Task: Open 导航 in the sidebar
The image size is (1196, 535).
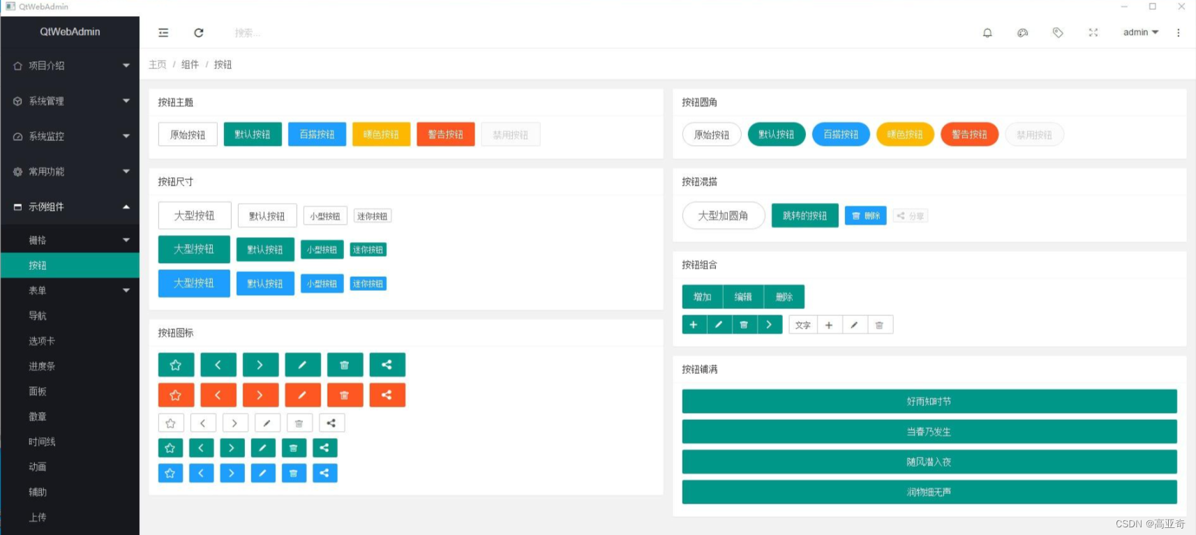Action: [70, 315]
